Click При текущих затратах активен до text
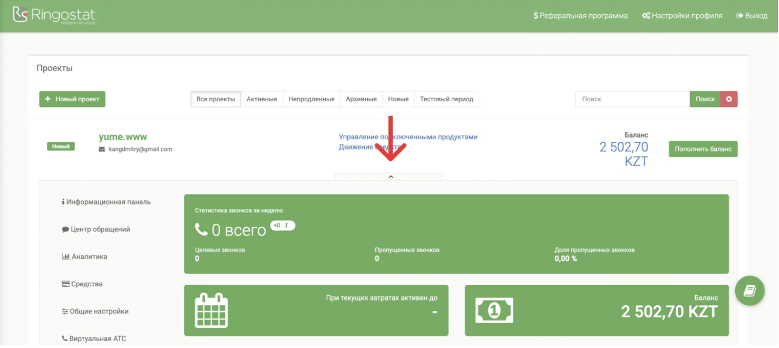Image resolution: width=779 pixels, height=348 pixels. 382,298
